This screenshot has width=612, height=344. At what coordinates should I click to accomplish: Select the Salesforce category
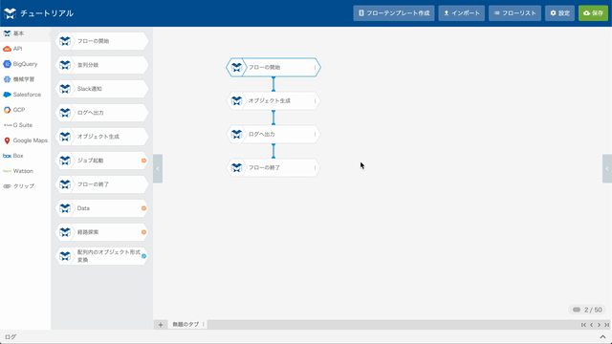[25, 95]
